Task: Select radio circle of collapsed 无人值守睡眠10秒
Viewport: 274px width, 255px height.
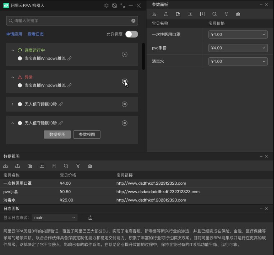Action: click(x=20, y=104)
